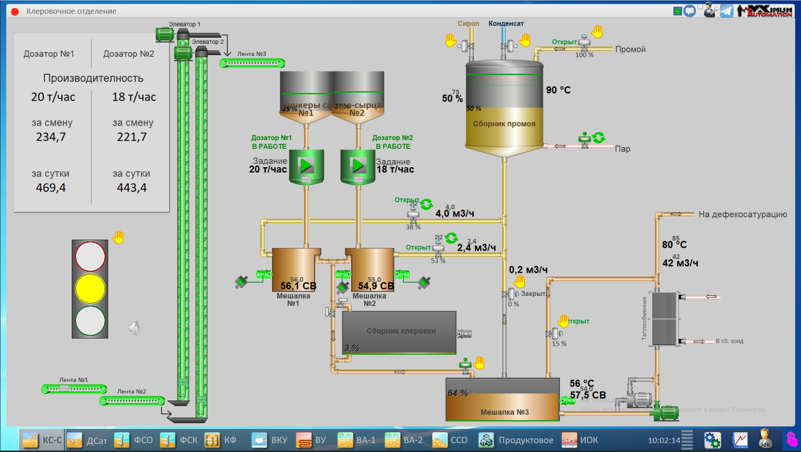Click the yellow traffic light lamp

[x=90, y=288]
